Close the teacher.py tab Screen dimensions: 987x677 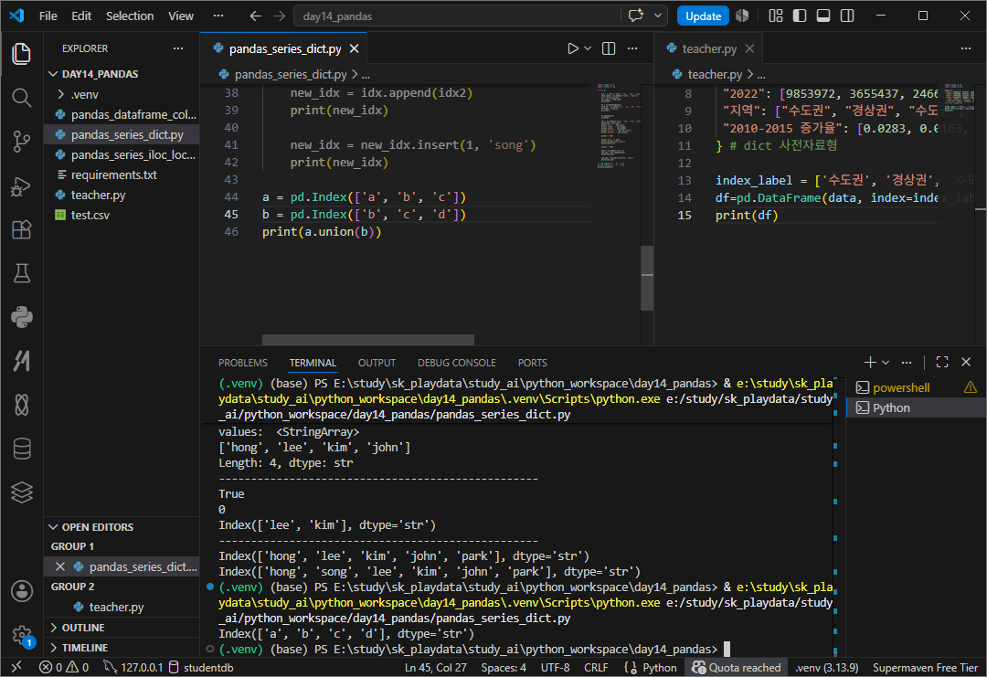[x=749, y=48]
